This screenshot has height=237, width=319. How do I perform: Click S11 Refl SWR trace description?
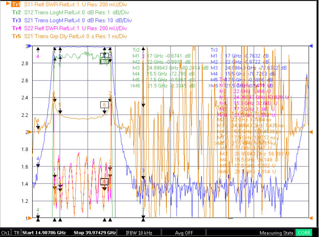76,4
